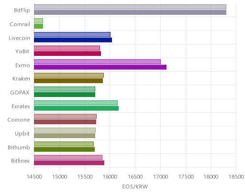Viewport: 245px width, 195px height.
Task: Select the brown Coinone lower bar
Action: pos(65,122)
